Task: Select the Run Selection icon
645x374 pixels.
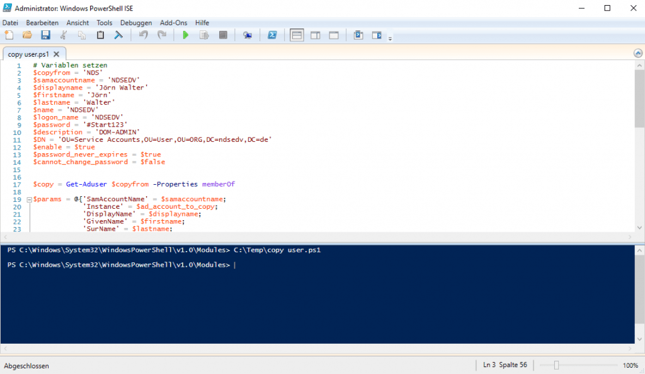Action: (203, 35)
